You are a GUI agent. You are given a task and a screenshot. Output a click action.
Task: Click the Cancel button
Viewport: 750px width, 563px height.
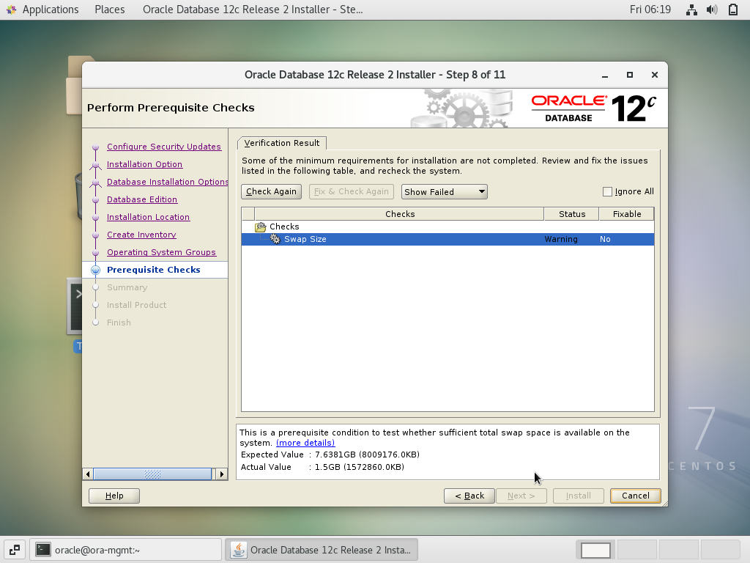(636, 496)
